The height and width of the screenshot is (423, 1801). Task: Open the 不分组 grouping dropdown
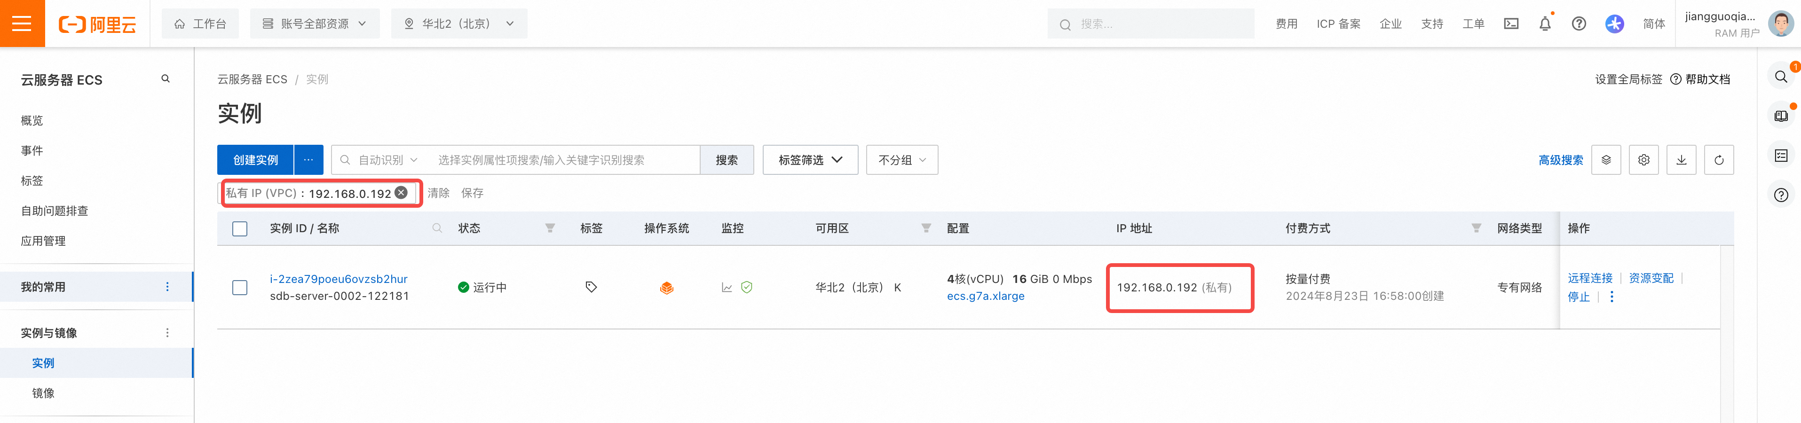point(902,160)
